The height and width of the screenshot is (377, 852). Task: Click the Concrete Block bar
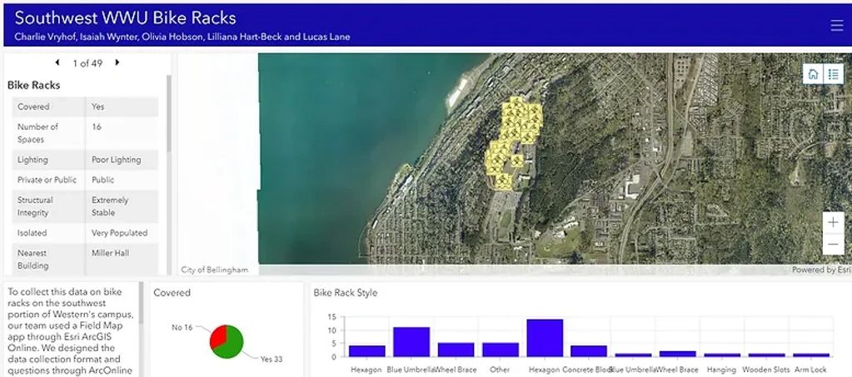[x=589, y=350]
